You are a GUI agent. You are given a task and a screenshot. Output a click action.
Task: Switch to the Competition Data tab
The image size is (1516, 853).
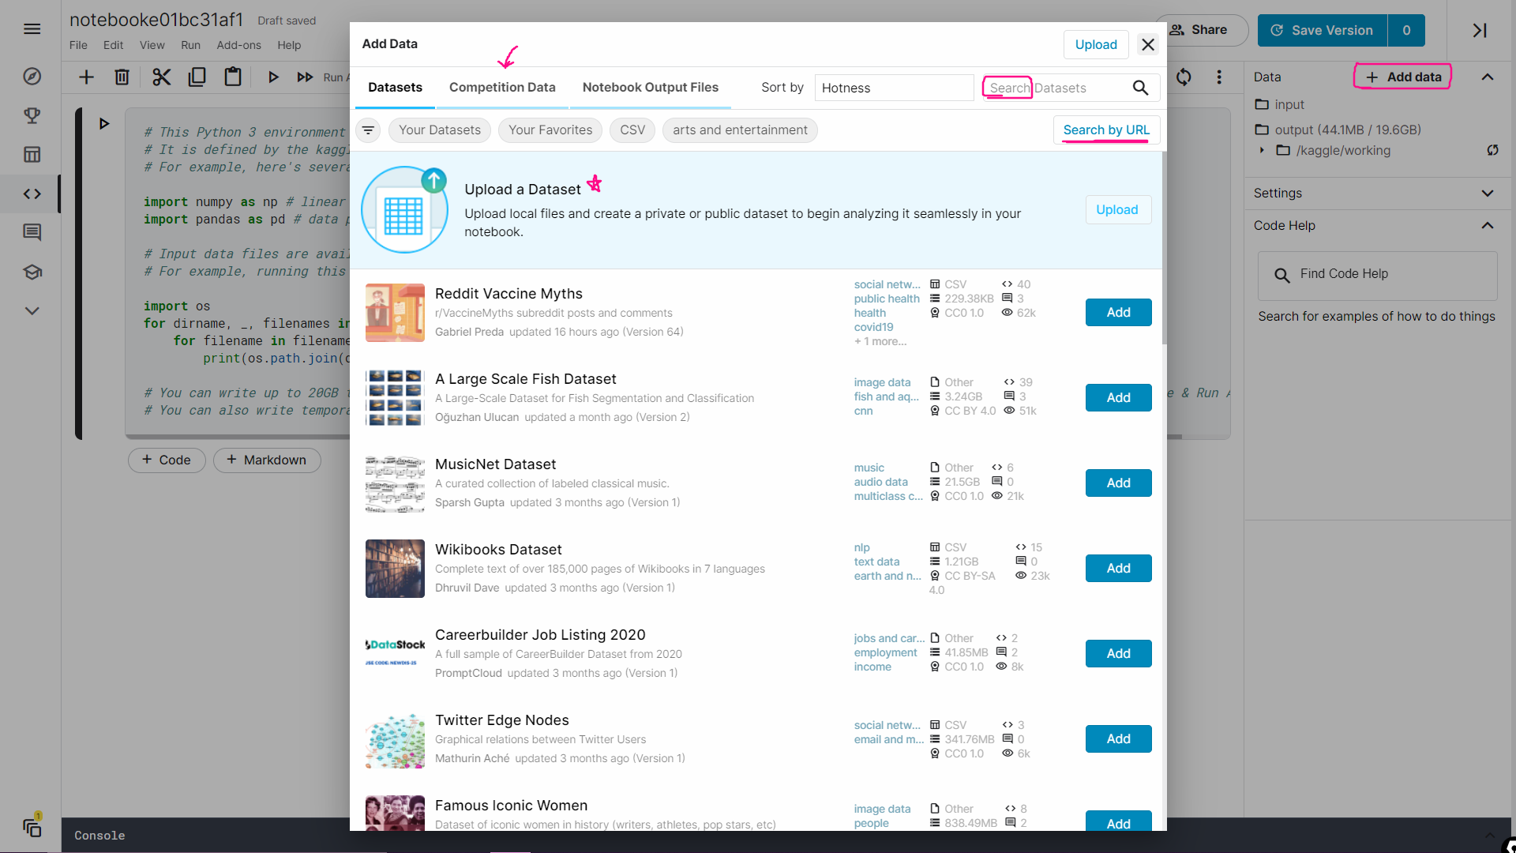tap(502, 87)
